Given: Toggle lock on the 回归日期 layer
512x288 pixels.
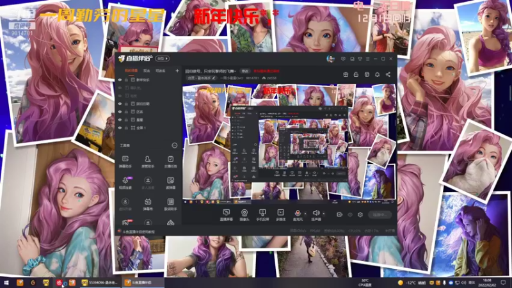Looking at the screenshot, I should 126,104.
